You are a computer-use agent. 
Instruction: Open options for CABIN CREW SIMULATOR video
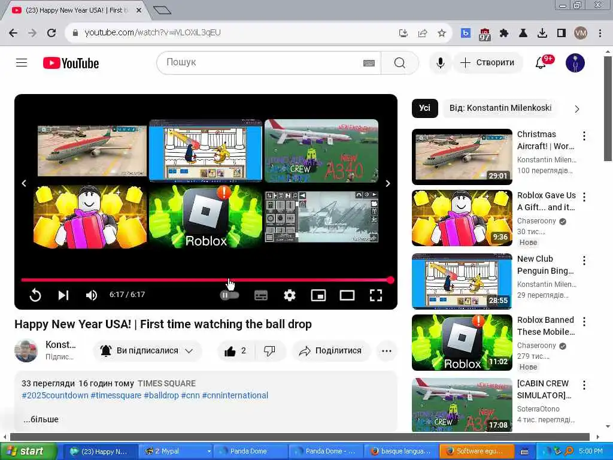click(584, 385)
